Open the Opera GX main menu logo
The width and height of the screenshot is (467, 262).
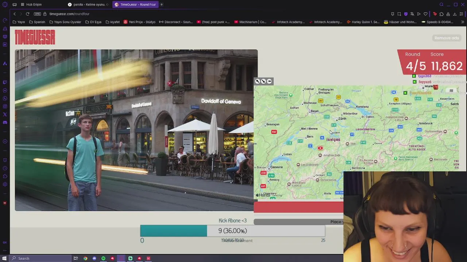(x=5, y=4)
